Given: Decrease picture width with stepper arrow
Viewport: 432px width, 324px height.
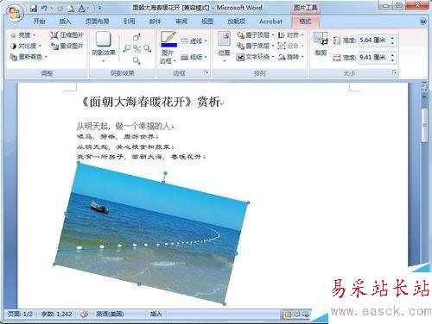Looking at the screenshot, I should point(392,60).
